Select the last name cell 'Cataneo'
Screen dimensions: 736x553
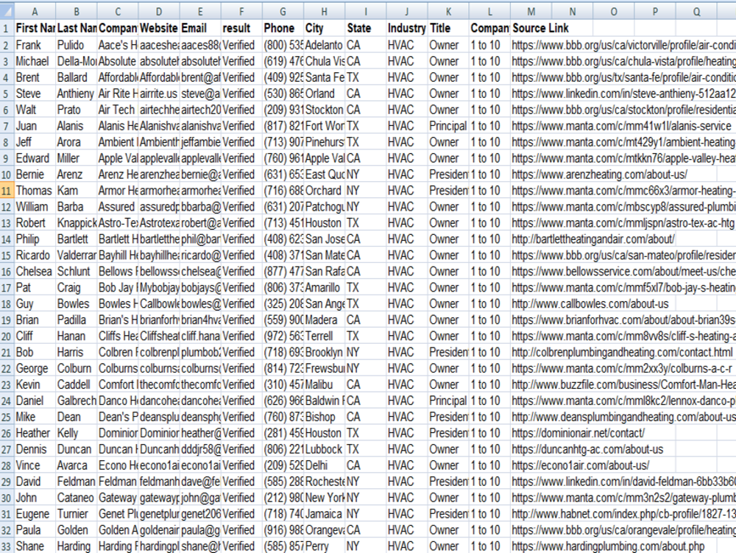click(x=77, y=498)
